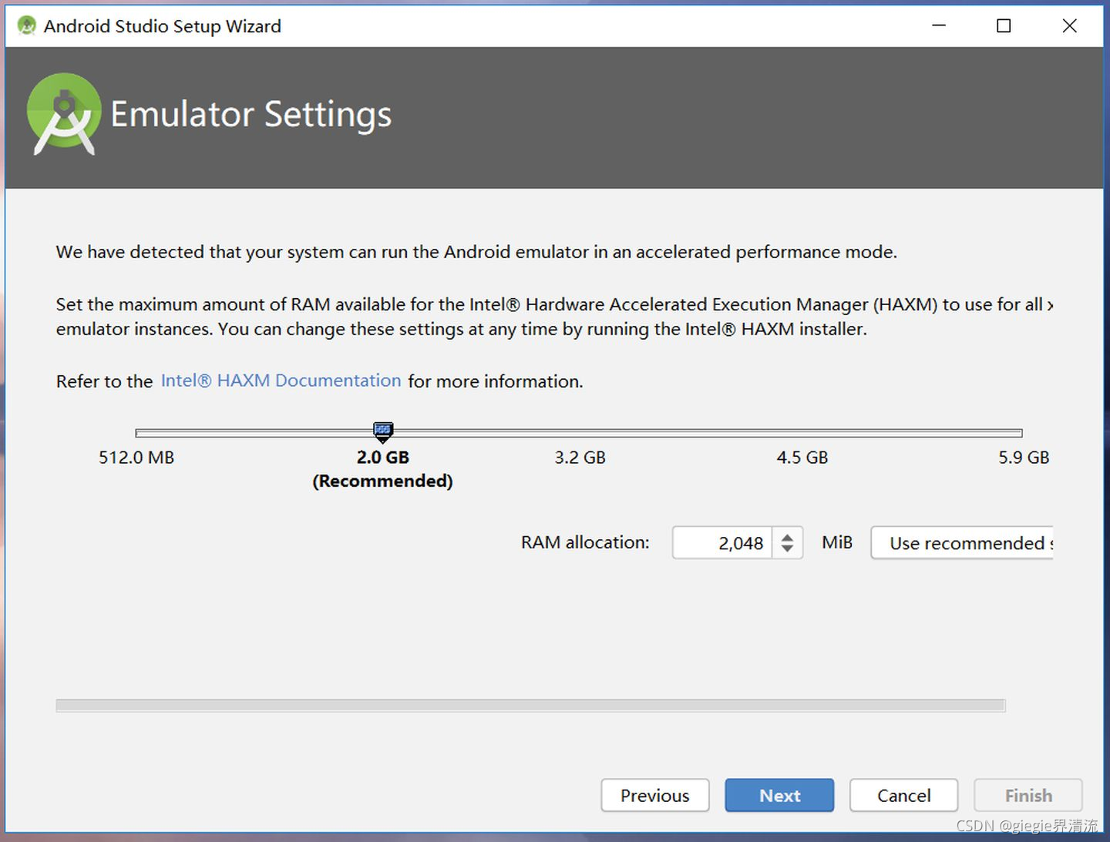Cancel the setup wizard
The image size is (1110, 842).
tap(904, 795)
